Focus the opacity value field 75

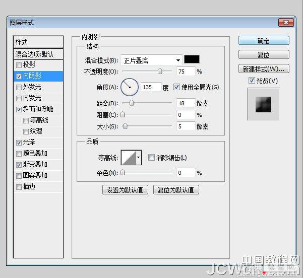click(x=186, y=72)
